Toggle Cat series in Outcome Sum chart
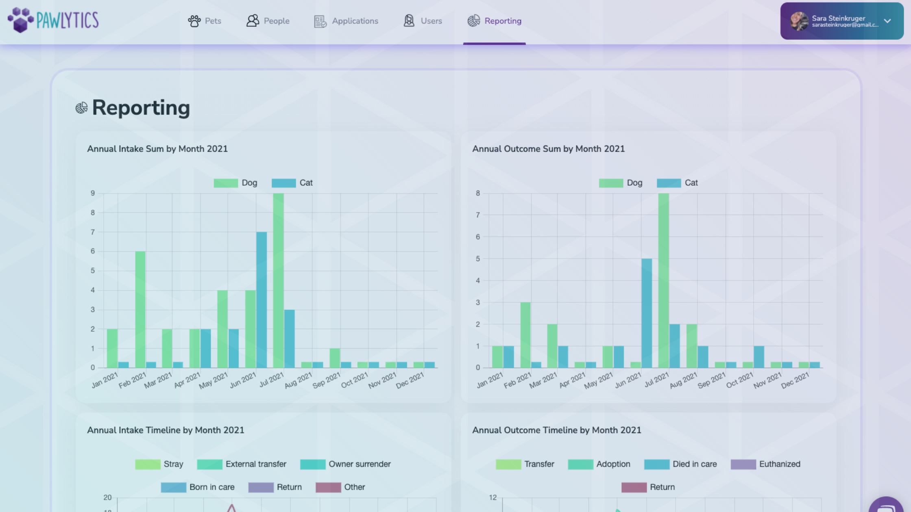This screenshot has height=512, width=911. pyautogui.click(x=677, y=183)
